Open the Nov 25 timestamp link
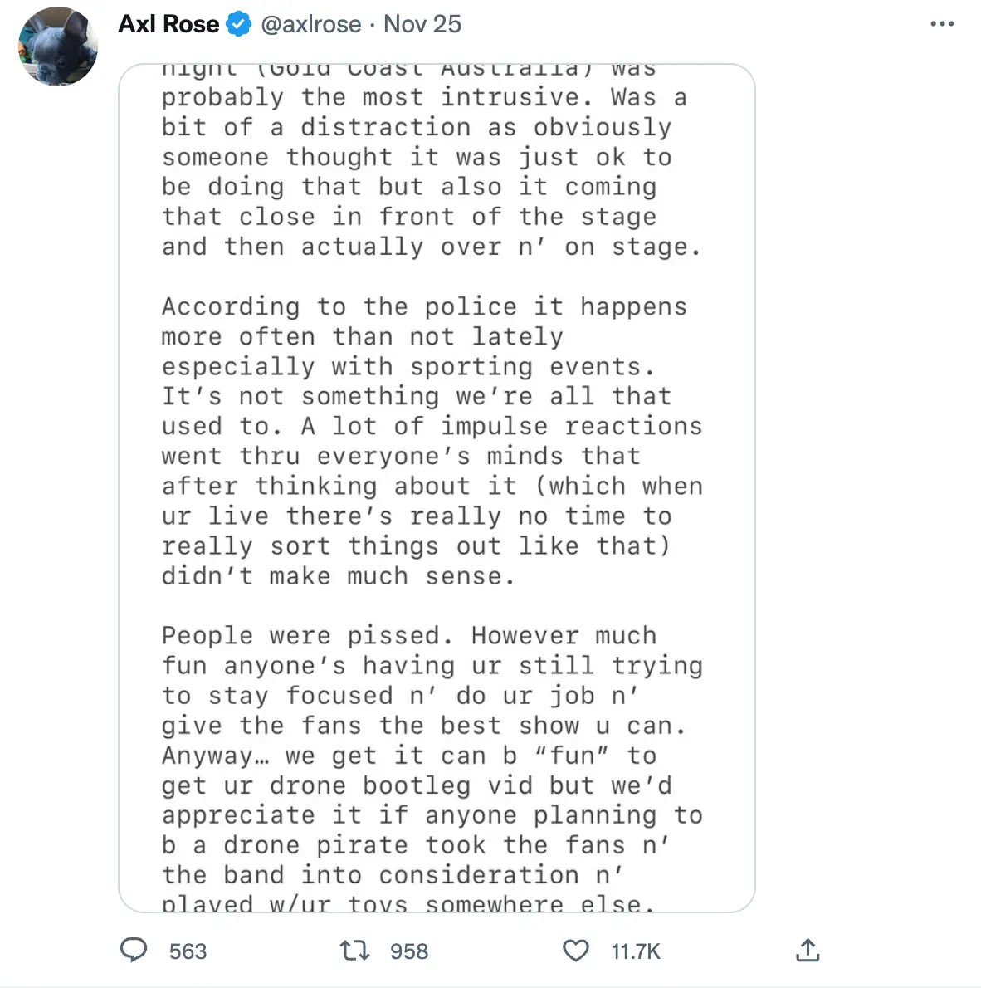This screenshot has height=988, width=981. tap(422, 24)
